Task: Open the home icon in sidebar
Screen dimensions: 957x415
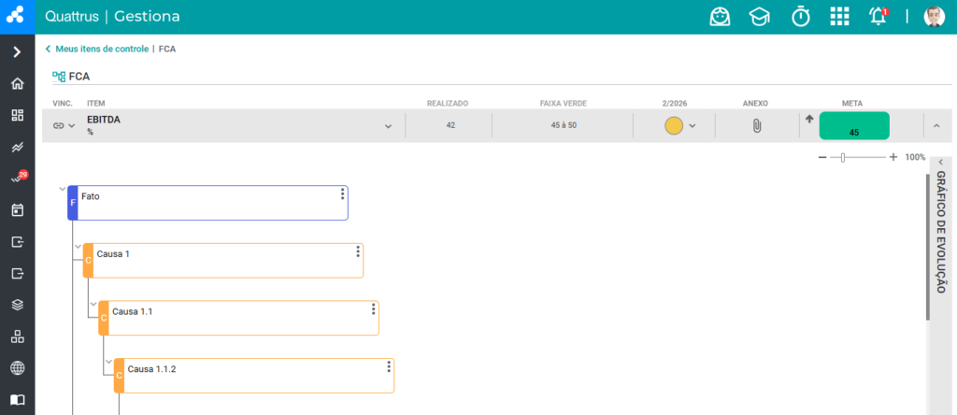Action: tap(18, 83)
